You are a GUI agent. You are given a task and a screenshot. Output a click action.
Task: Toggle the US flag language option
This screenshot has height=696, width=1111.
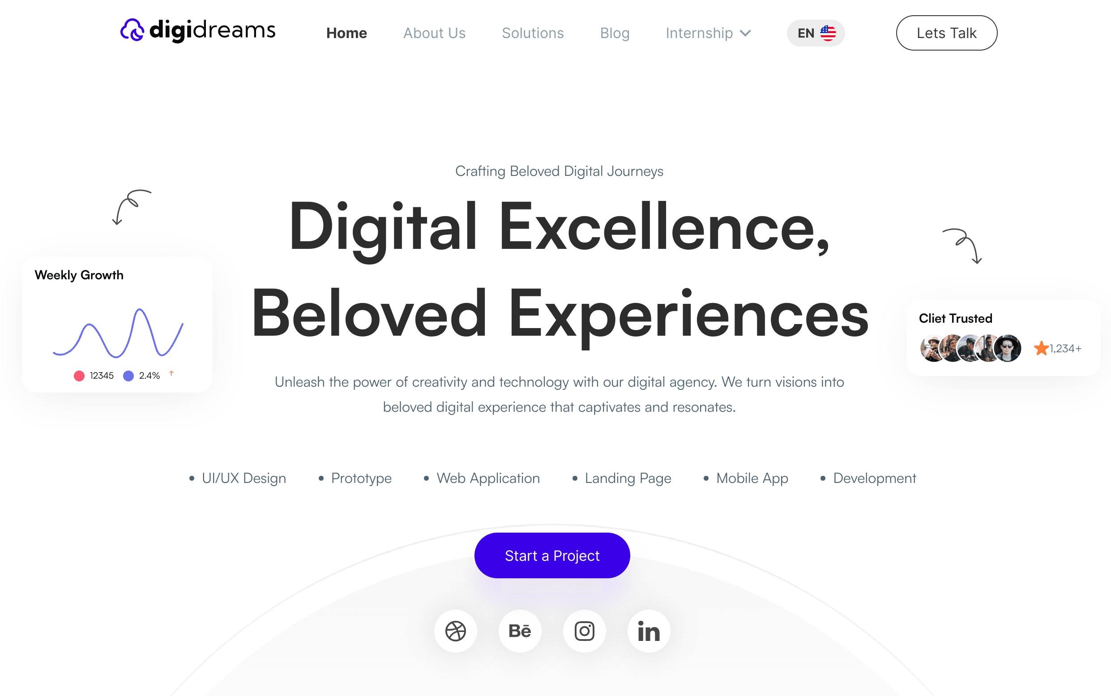814,33
